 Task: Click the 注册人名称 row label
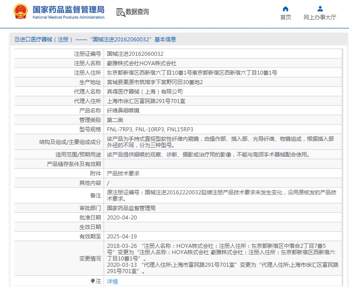[x=87, y=63]
